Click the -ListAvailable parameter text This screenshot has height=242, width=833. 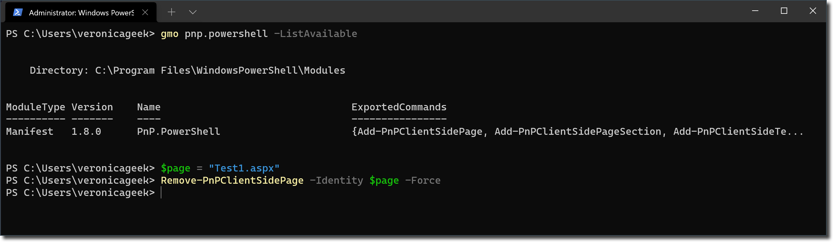pyautogui.click(x=315, y=33)
